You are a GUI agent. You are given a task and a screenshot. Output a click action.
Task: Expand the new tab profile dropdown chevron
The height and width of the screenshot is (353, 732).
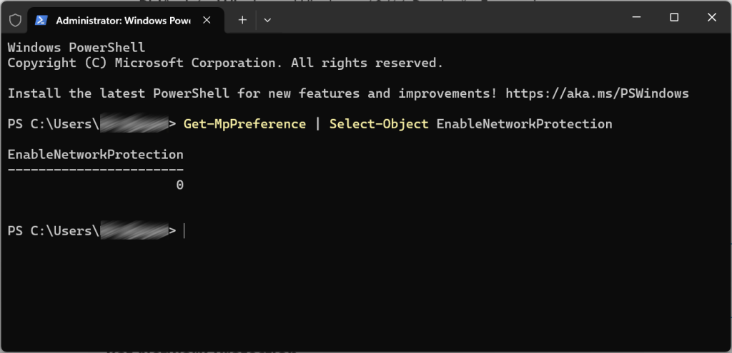click(x=267, y=20)
